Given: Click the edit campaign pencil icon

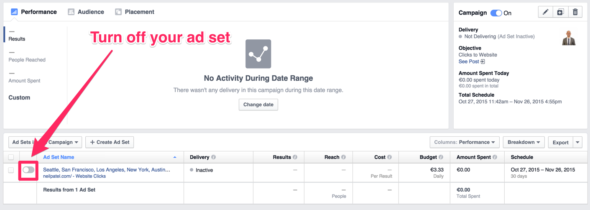Looking at the screenshot, I should point(545,12).
